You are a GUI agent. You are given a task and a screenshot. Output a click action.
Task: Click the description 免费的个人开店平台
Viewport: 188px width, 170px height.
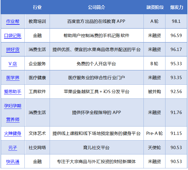96,64
